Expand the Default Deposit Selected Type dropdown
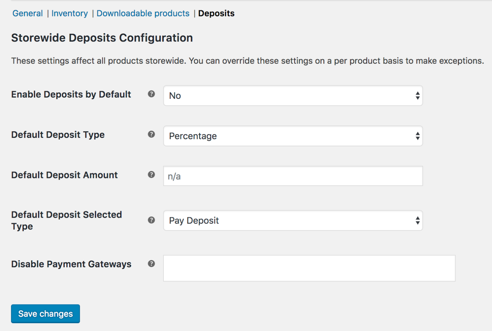Viewport: 492px width, 331px height. click(x=292, y=220)
